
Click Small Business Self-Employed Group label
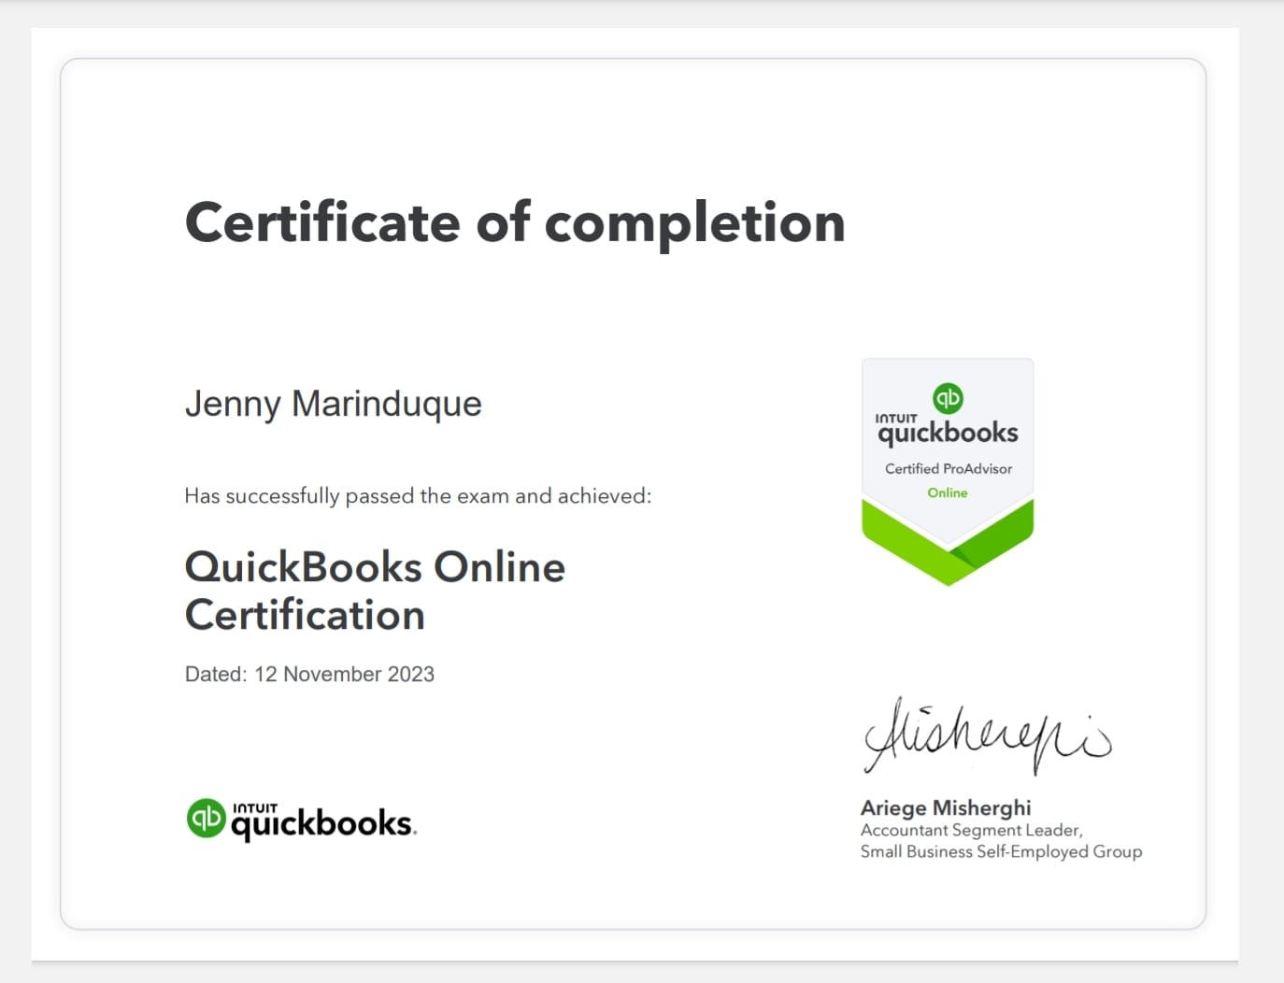[x=1001, y=851]
